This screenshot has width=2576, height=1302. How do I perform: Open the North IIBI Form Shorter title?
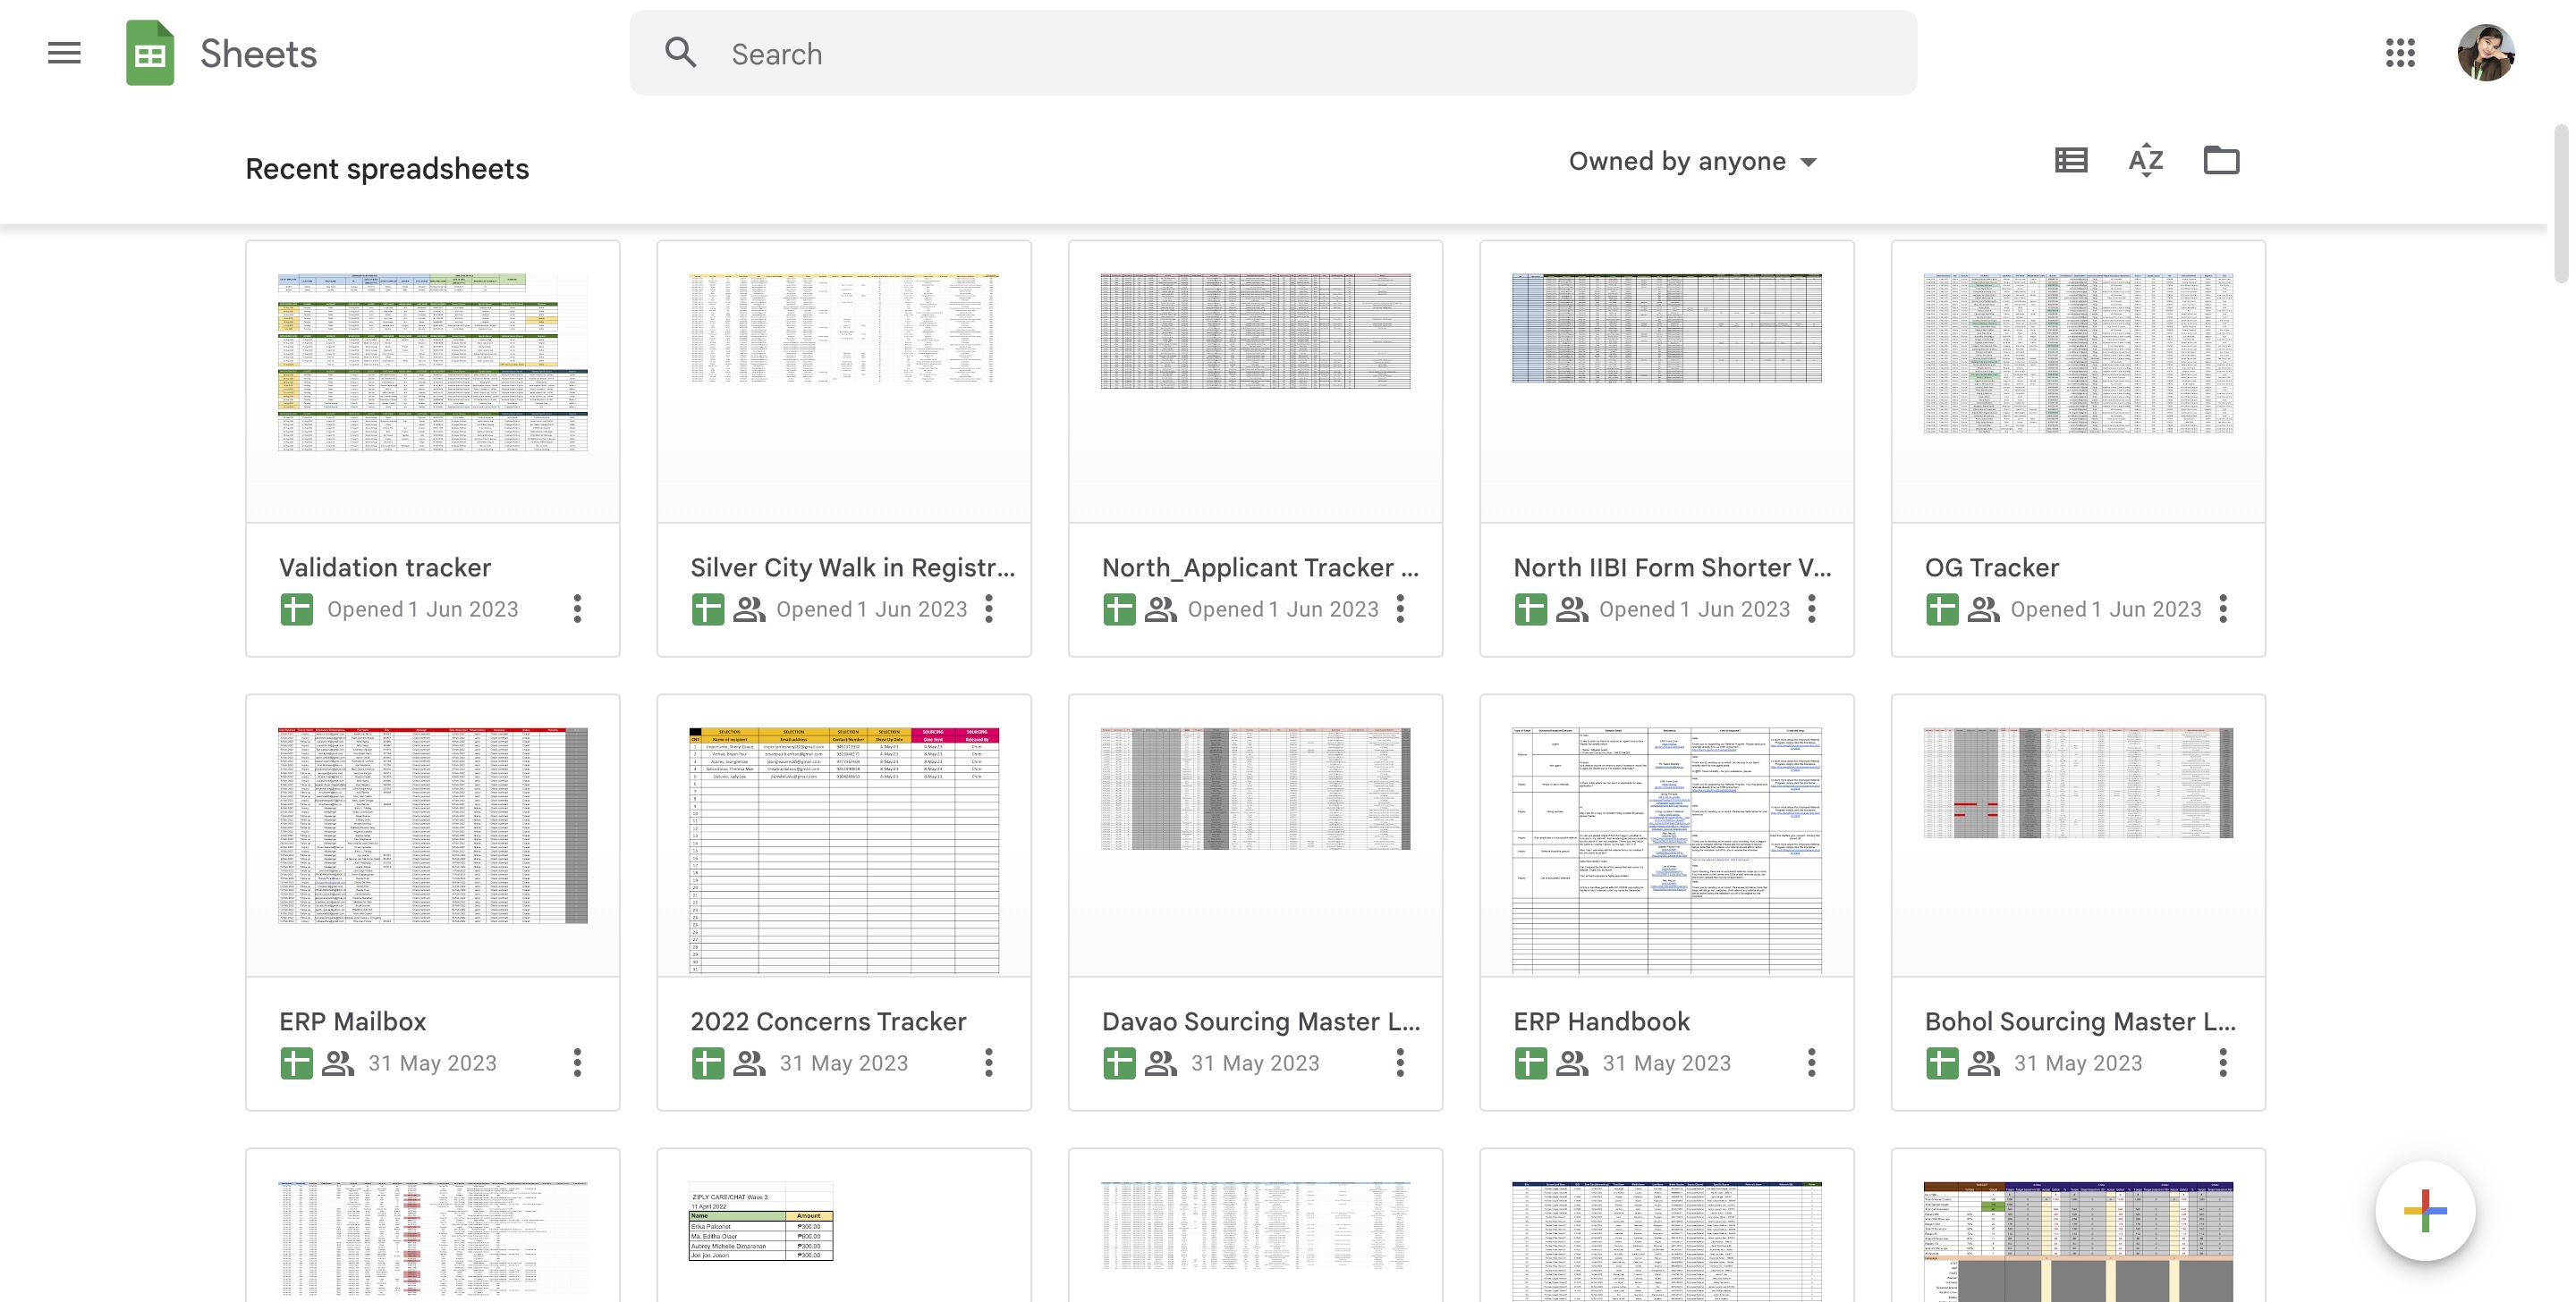pyautogui.click(x=1671, y=567)
